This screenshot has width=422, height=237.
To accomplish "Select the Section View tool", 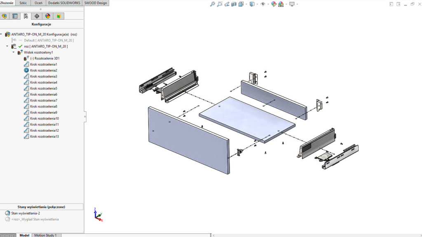I will click(x=234, y=4).
